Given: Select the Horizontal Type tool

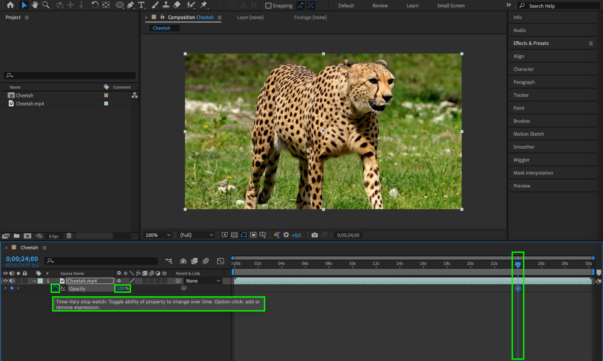Looking at the screenshot, I should 141,5.
